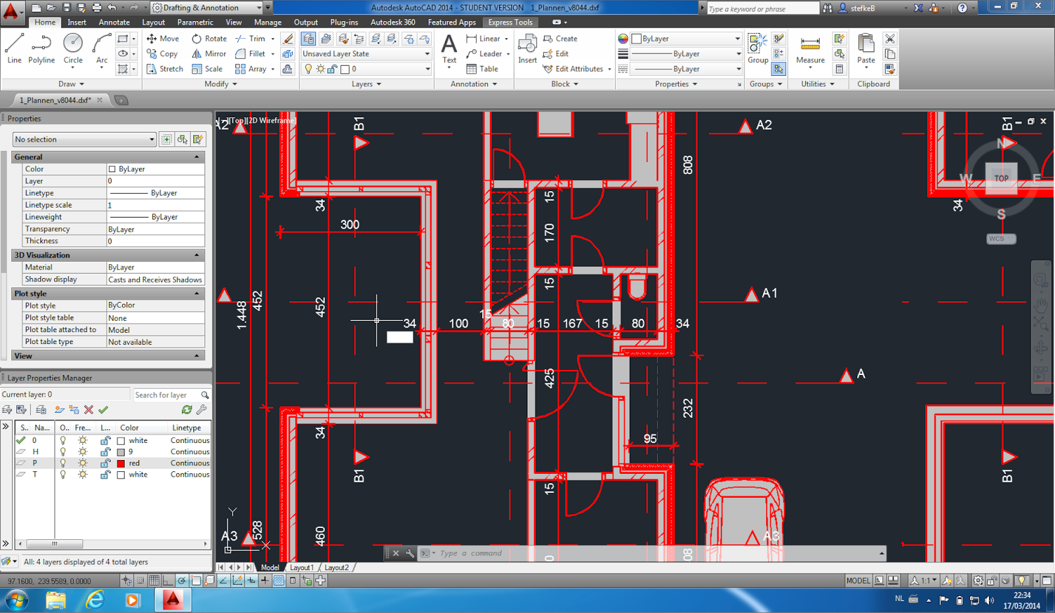1055x613 pixels.
Task: Click the Text tool in Annotation panel
Action: coord(449,47)
